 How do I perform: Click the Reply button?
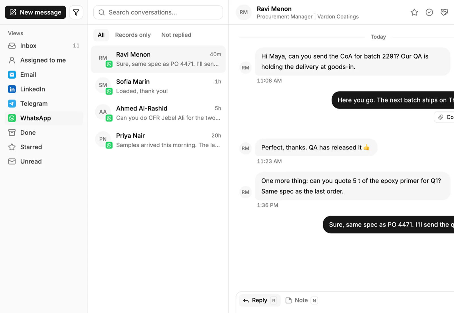click(x=260, y=300)
